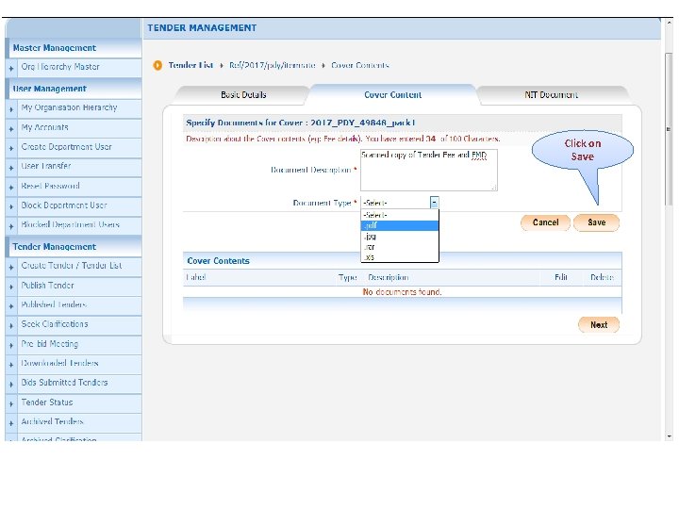Image resolution: width=679 pixels, height=509 pixels.
Task: Expand the plus icon beside User Transfer
Action: (11, 168)
